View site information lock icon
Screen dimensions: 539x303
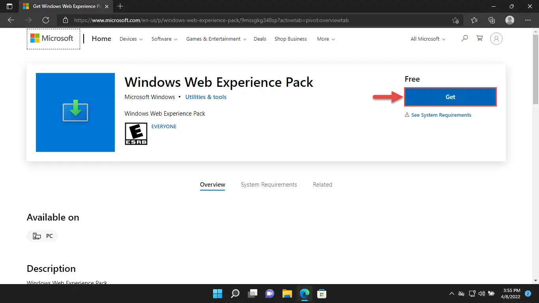pos(66,20)
